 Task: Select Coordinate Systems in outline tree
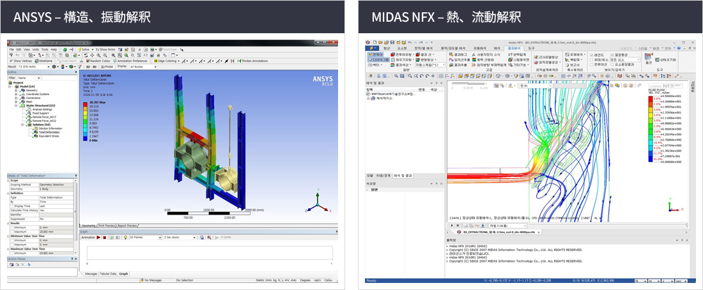(38, 94)
